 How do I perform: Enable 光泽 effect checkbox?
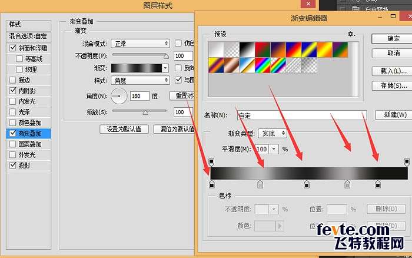point(12,112)
